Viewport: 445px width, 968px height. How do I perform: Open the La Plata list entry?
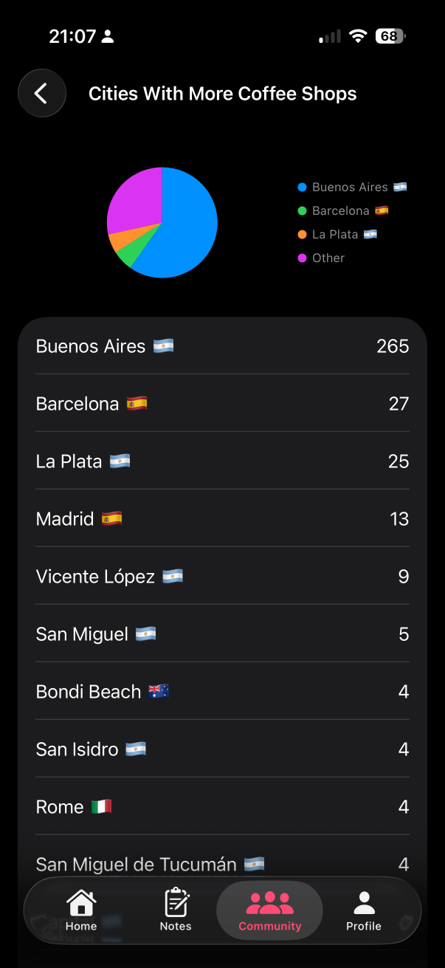(222, 461)
